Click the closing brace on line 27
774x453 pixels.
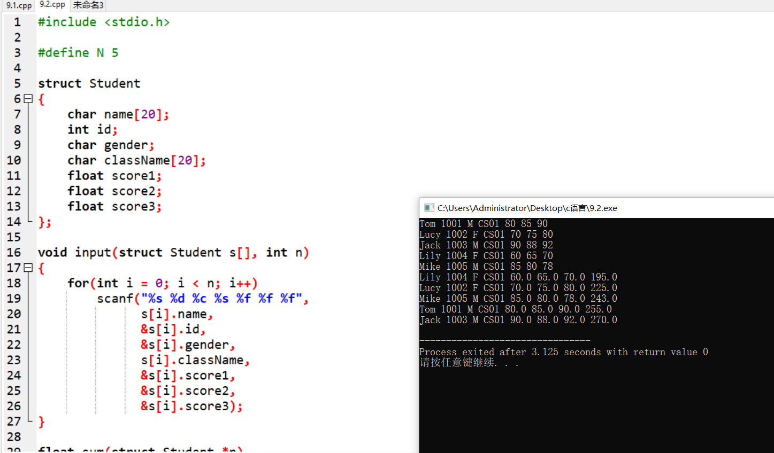41,421
